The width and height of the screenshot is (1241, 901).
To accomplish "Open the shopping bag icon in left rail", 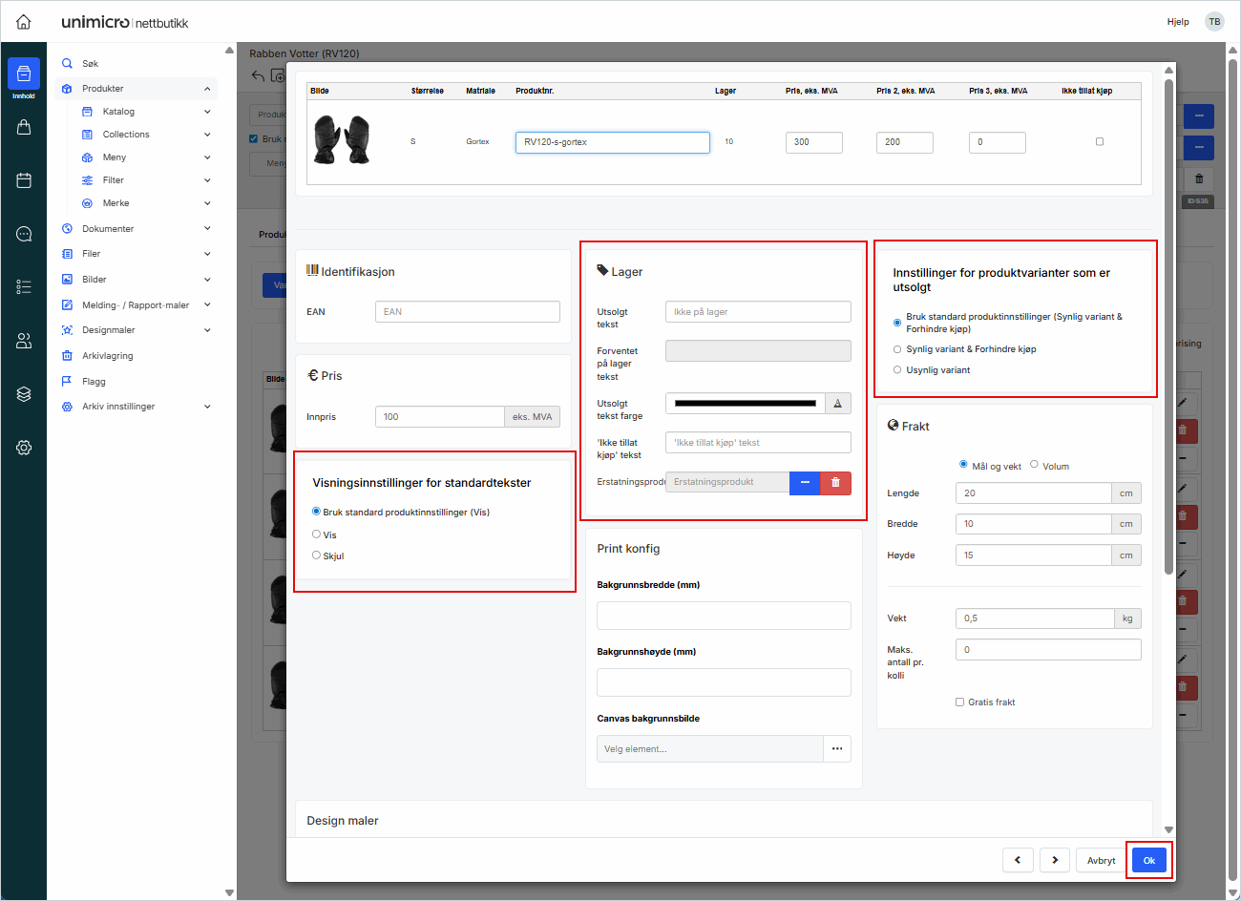I will [x=24, y=127].
